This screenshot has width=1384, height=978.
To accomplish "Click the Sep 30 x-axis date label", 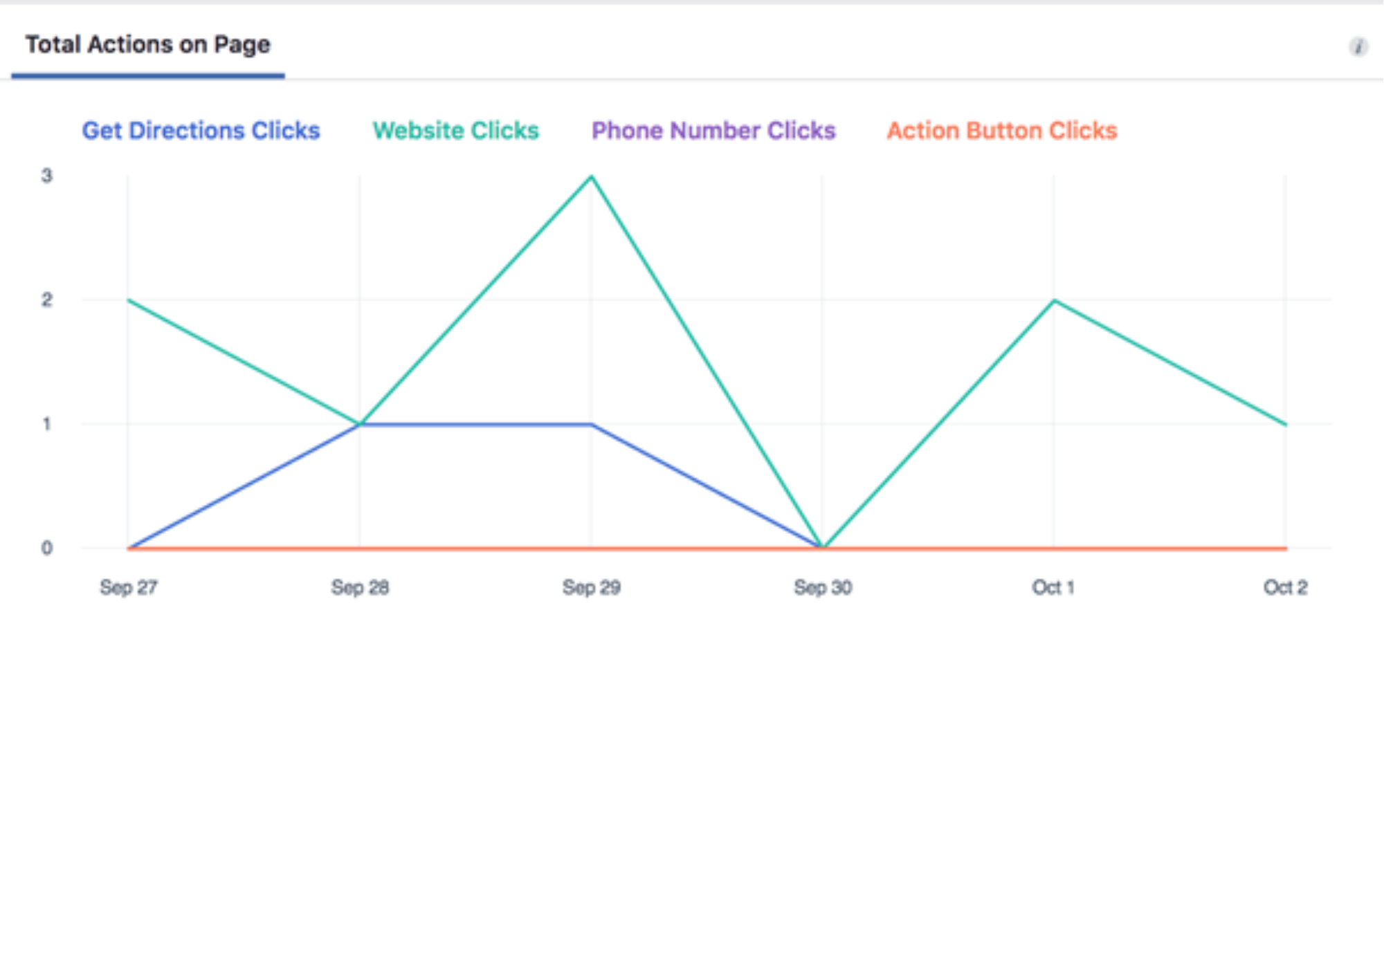I will click(823, 587).
